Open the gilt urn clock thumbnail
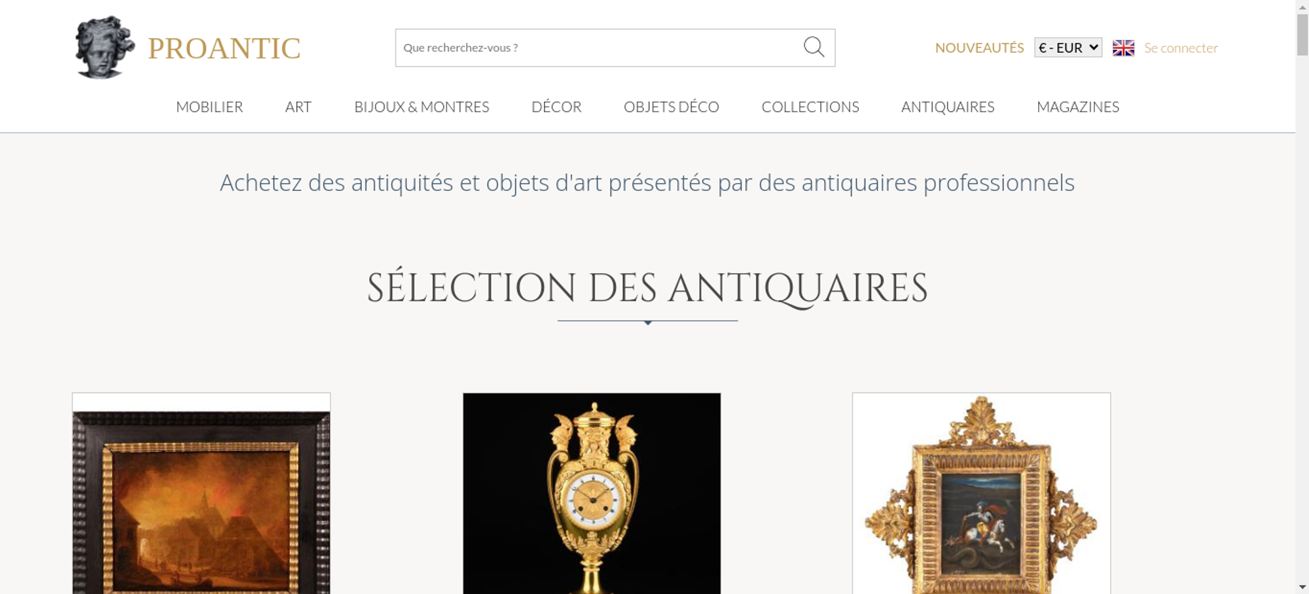The width and height of the screenshot is (1309, 594). 592,493
